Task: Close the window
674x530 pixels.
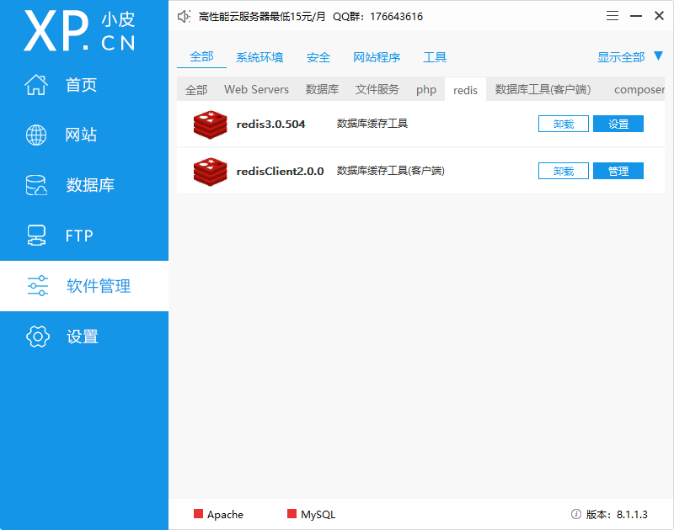Action: click(x=659, y=16)
